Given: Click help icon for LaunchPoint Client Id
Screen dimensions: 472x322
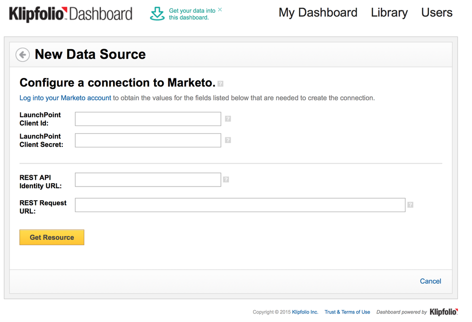Looking at the screenshot, I should coord(228,119).
